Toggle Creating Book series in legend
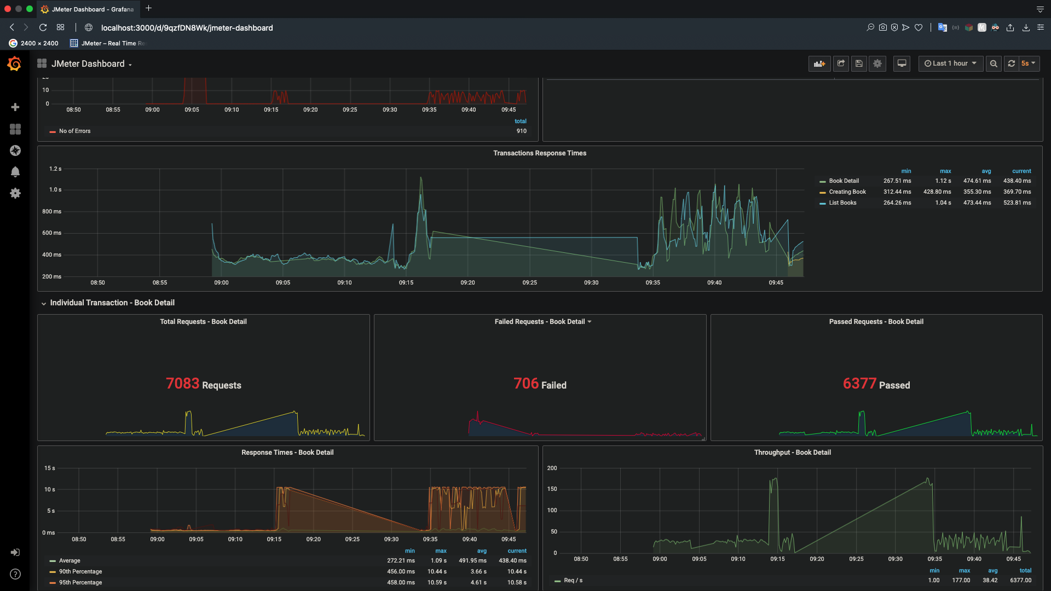The width and height of the screenshot is (1051, 591). coord(847,192)
